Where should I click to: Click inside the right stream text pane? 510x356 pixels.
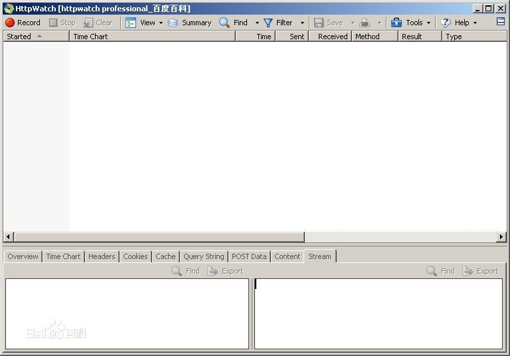coord(379,313)
